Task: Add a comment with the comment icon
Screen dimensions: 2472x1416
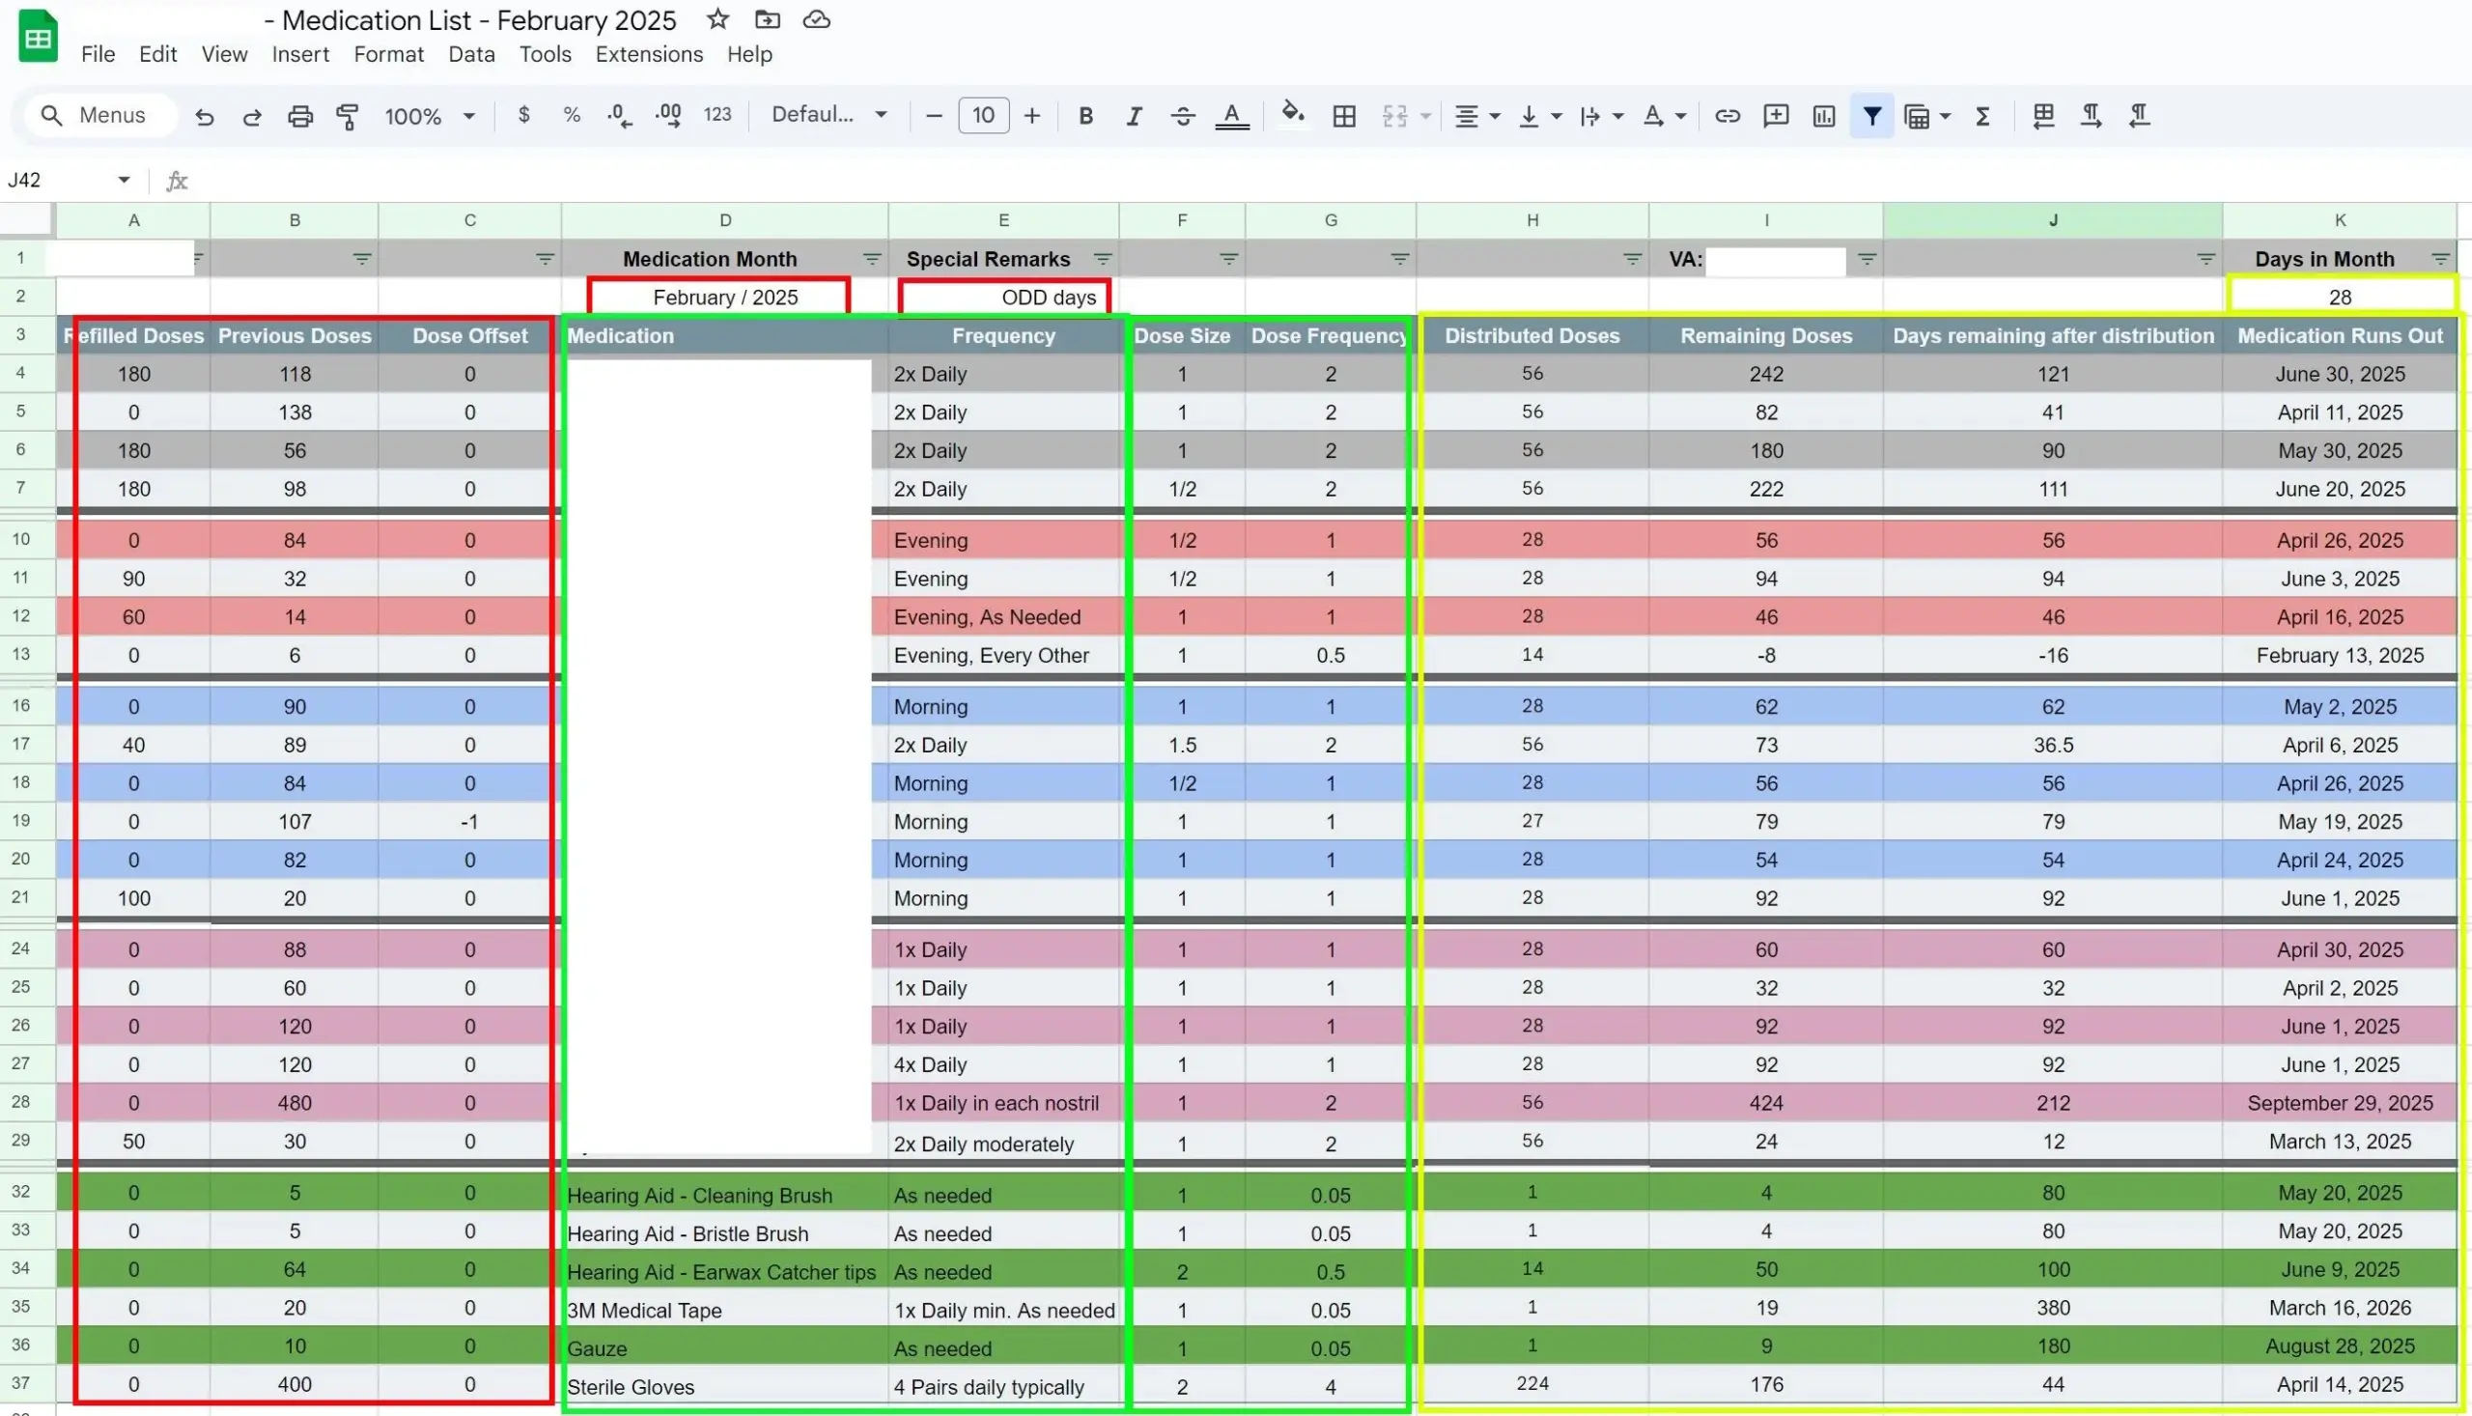Action: click(x=1776, y=116)
